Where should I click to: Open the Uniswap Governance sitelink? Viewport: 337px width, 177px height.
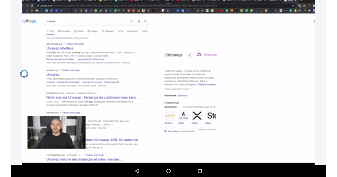click(92, 82)
